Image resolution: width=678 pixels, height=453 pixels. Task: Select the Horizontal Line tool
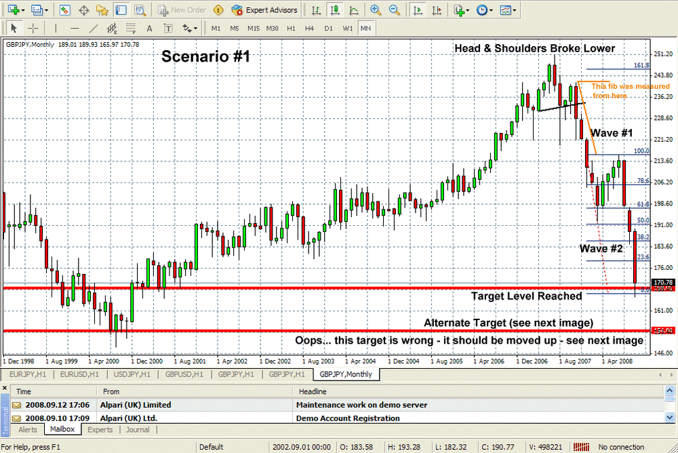coord(75,28)
